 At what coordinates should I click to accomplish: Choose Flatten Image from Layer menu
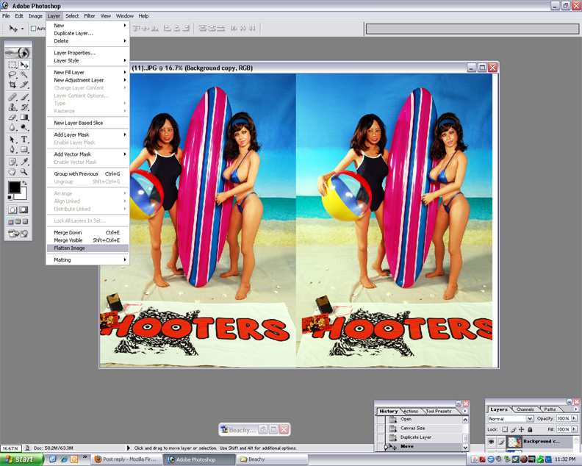pyautogui.click(x=87, y=248)
